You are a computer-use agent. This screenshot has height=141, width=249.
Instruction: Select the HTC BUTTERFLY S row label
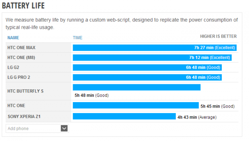point(25,91)
